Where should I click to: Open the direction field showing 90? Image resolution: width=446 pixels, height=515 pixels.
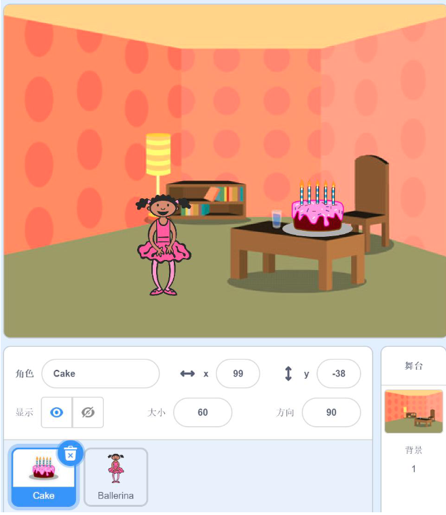point(331,412)
